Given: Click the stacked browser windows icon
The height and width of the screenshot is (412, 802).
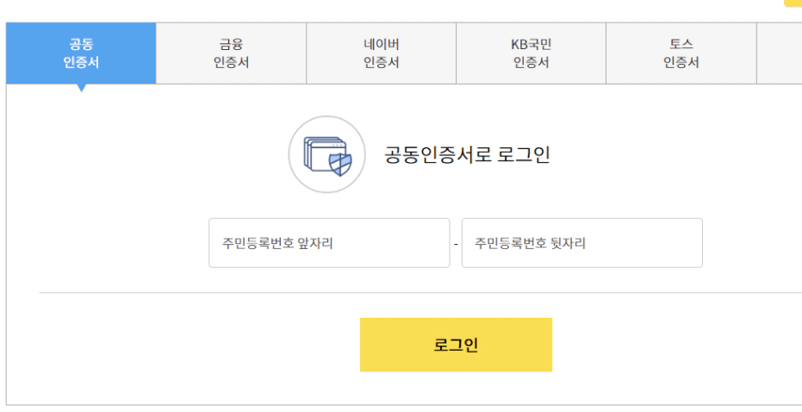Looking at the screenshot, I should coord(319,153).
